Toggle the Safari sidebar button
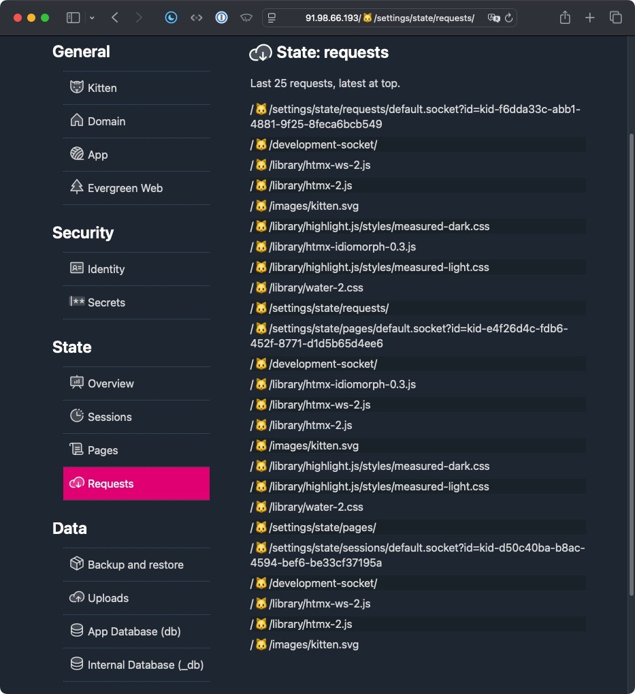Viewport: 635px width, 694px height. 73,18
